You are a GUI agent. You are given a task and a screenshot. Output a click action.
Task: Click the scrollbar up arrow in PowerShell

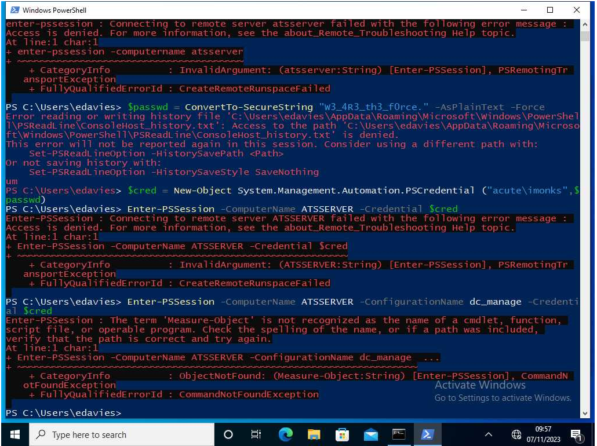pyautogui.click(x=585, y=25)
